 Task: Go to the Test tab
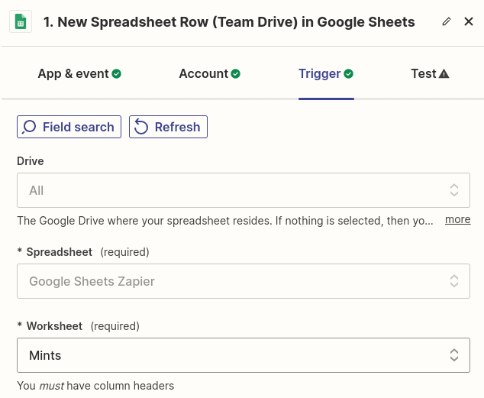pos(423,74)
